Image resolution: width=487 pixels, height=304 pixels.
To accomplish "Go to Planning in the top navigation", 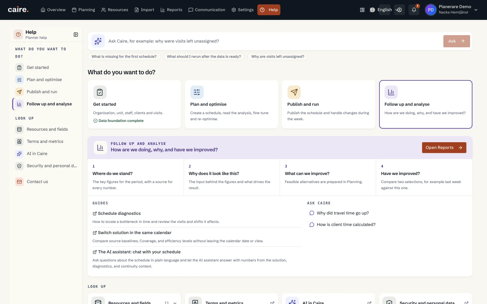I will pos(84,10).
